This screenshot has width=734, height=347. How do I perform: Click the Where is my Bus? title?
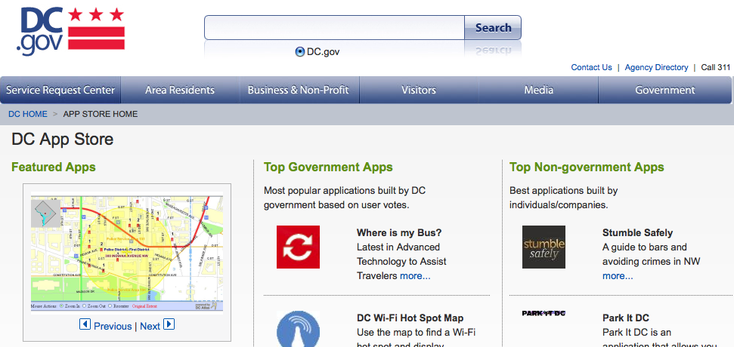click(399, 232)
